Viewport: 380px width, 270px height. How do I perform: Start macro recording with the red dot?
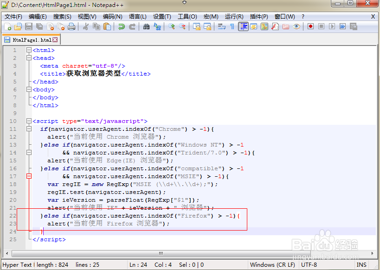[x=310, y=26]
